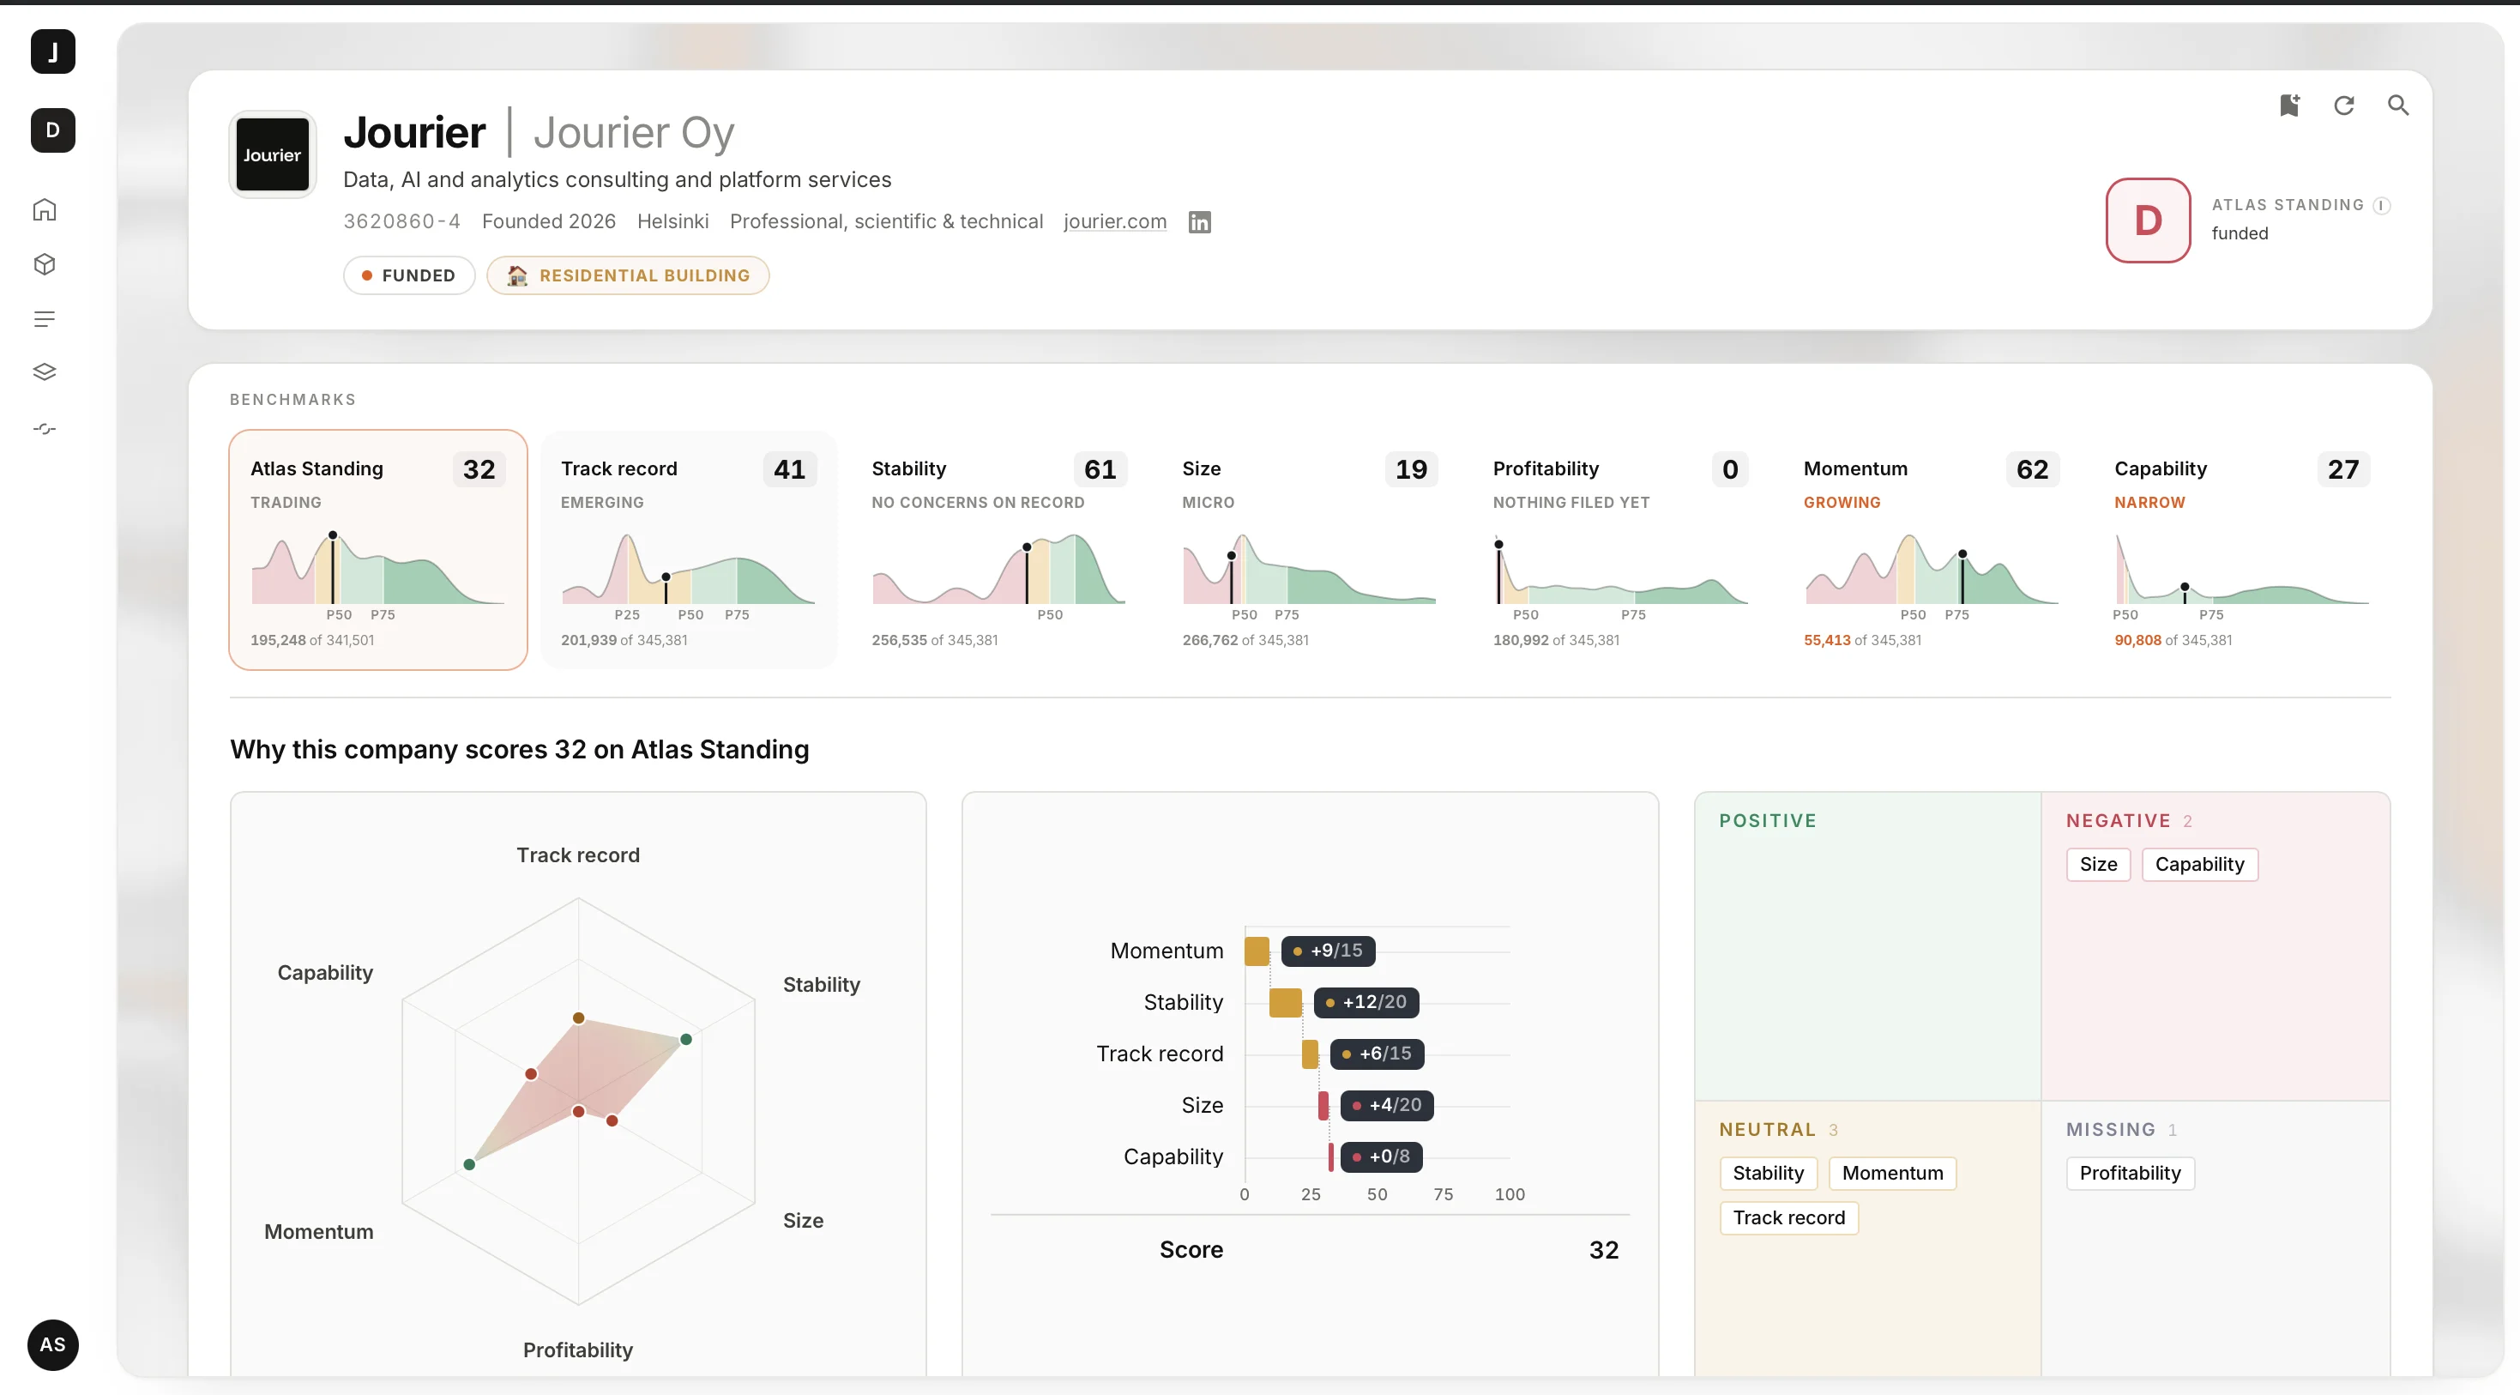Select the Atlas Standing benchmark card
Screen dimensions: 2520x1395
pos(377,550)
